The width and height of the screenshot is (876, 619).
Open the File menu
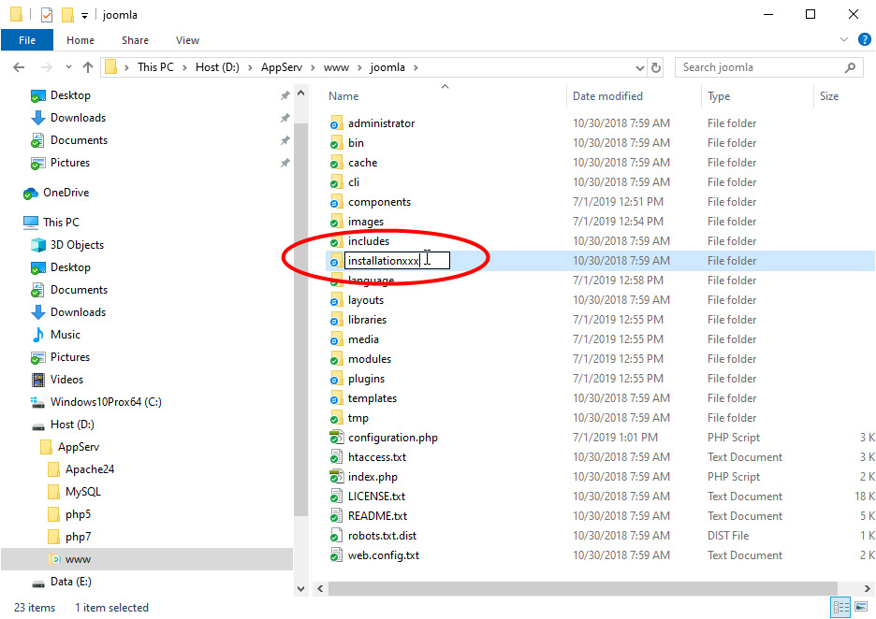click(x=27, y=40)
